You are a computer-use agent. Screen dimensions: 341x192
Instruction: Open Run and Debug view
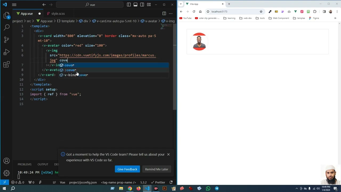tap(7, 52)
